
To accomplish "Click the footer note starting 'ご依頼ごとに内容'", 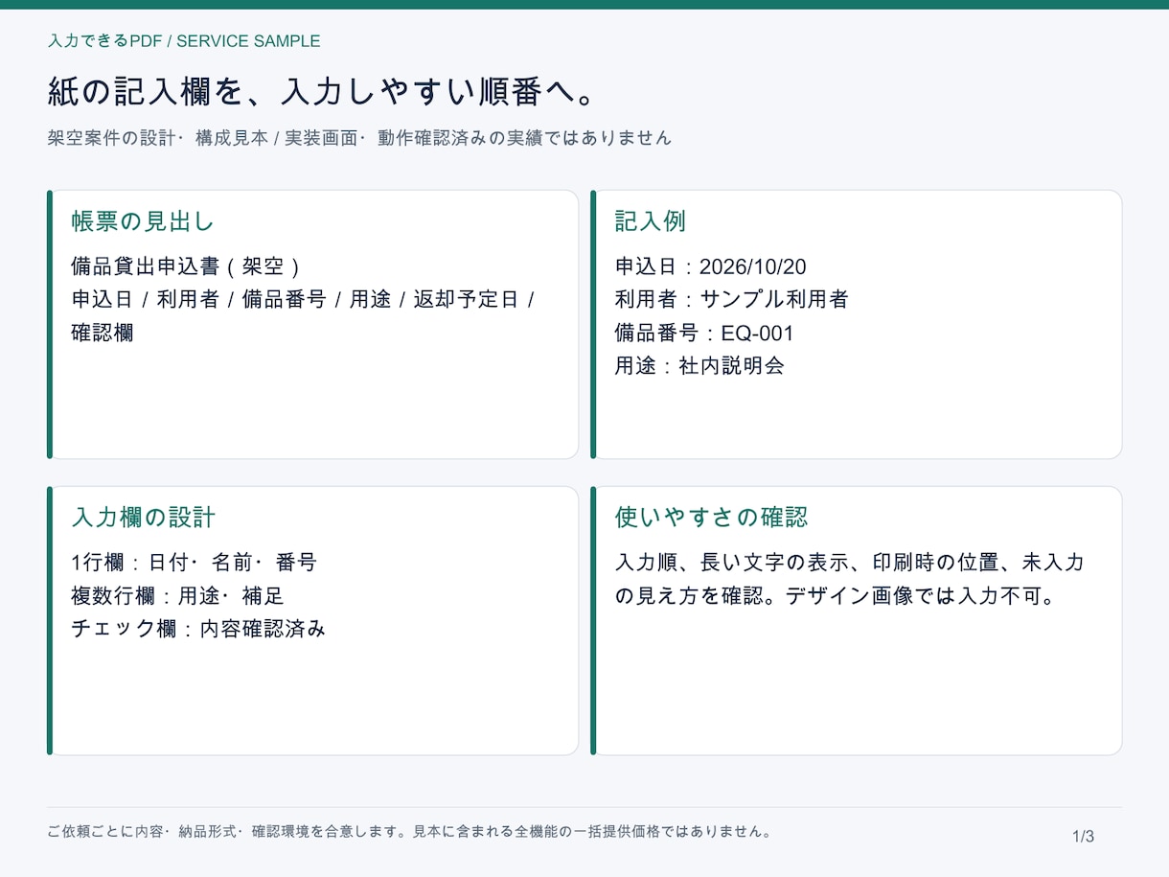I will pos(409,832).
